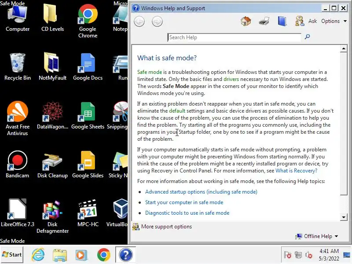
Task: Click the green drivers glossary term
Action: 231,79
